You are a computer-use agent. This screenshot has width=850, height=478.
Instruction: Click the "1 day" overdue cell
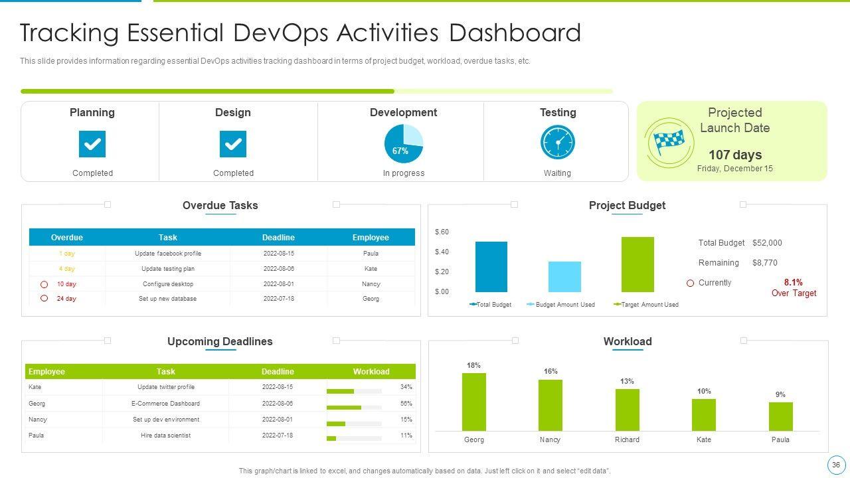66,254
